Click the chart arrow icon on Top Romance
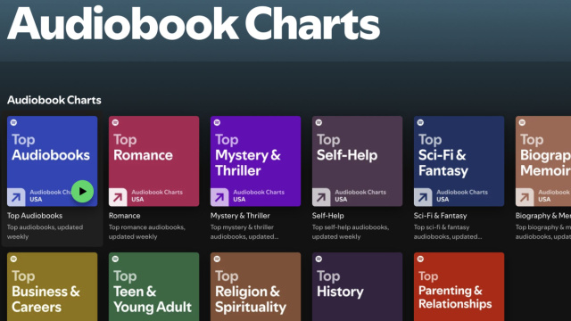The image size is (571, 321). pyautogui.click(x=118, y=197)
